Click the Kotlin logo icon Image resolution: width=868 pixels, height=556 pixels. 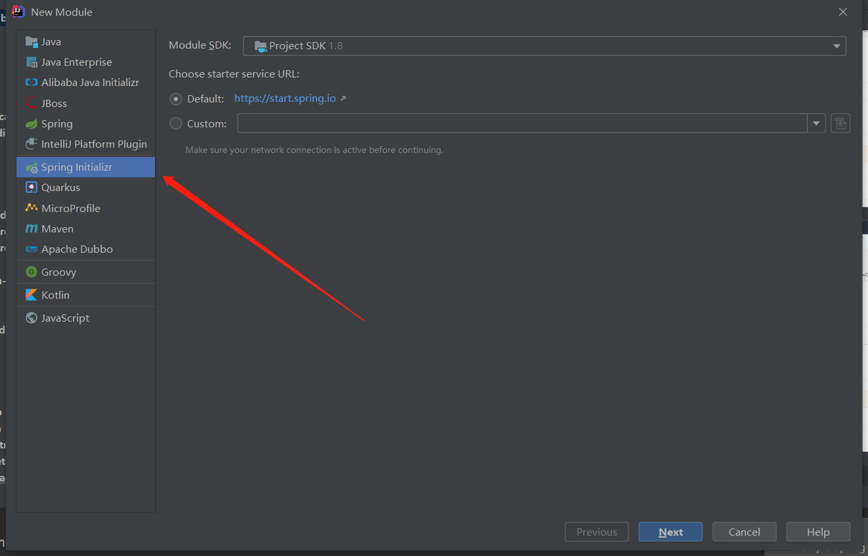(x=32, y=295)
